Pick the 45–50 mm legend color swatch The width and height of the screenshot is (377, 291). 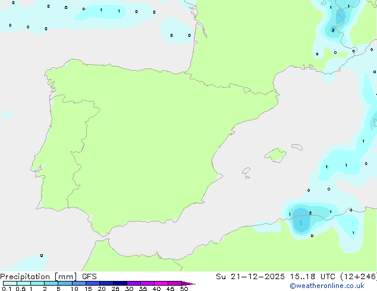pos(175,283)
